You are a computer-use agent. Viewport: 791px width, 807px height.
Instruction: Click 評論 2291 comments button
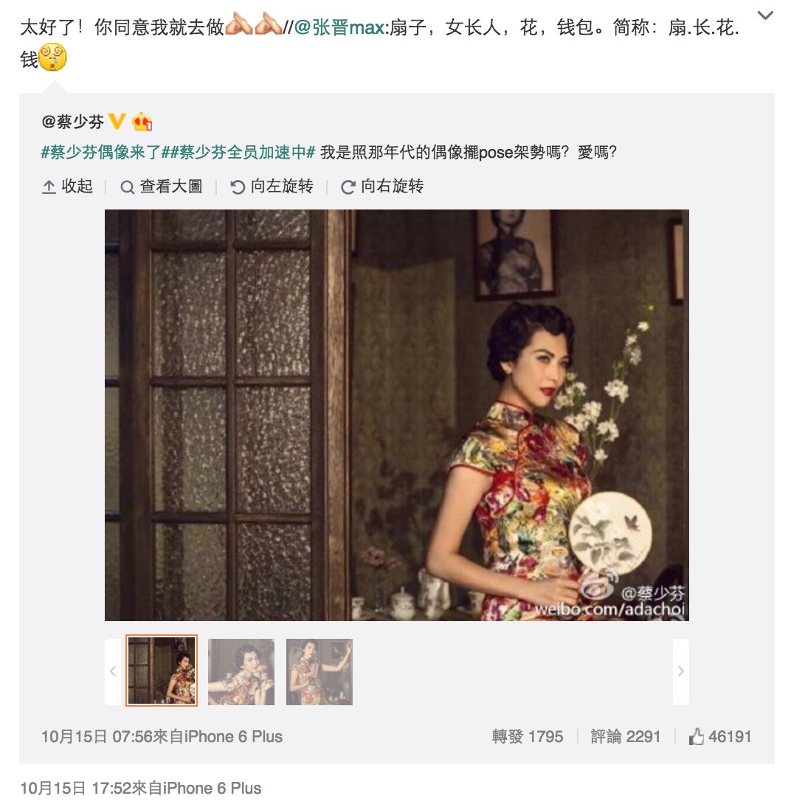point(625,736)
